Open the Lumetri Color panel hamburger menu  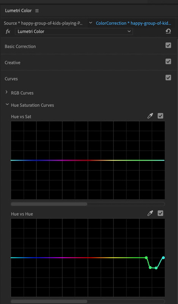click(x=37, y=11)
